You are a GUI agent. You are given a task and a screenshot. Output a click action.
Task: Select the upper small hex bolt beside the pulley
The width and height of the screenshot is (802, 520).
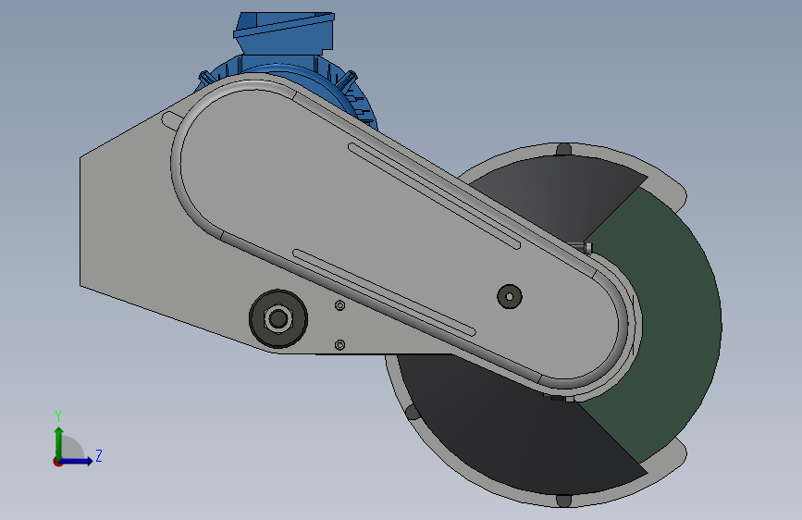pos(339,305)
